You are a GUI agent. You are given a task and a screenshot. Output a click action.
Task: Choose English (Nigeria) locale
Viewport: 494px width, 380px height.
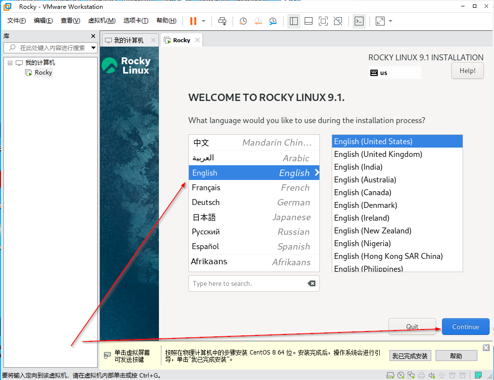[x=397, y=243]
